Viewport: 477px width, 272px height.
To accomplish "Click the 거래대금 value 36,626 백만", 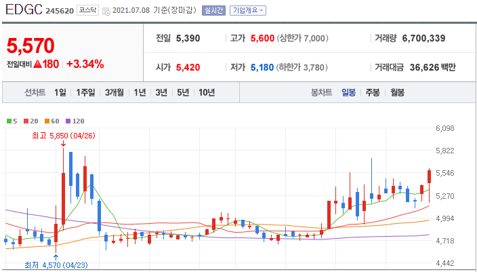I will pos(432,67).
